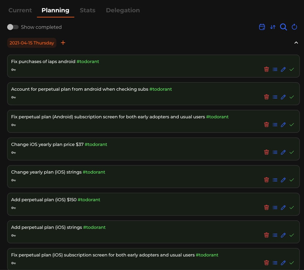This screenshot has height=270, width=304.
Task: Delete 'Change yearly plan (iOS) strings' todo
Action: tap(267, 180)
